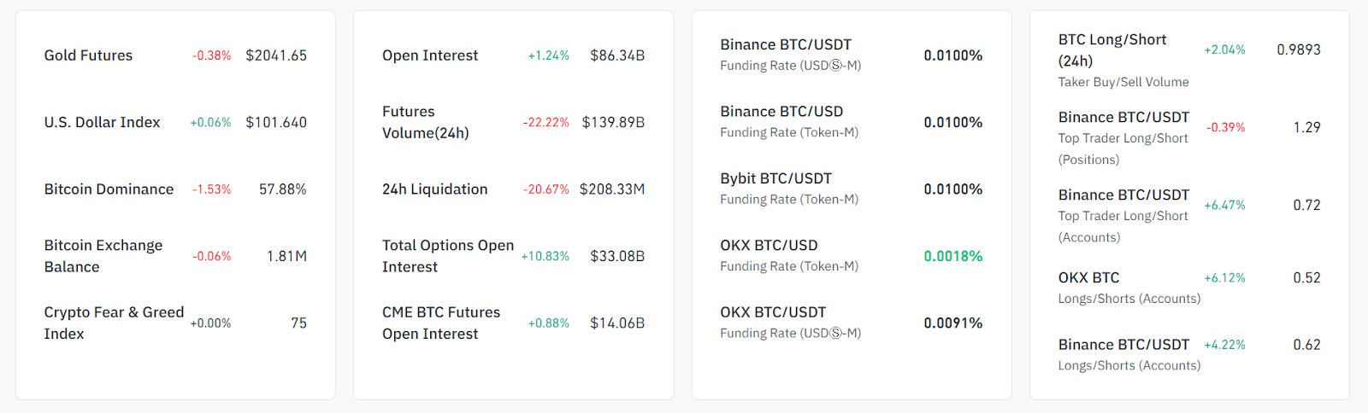
Task: Click the $2041.65 gold price value
Action: (x=275, y=55)
